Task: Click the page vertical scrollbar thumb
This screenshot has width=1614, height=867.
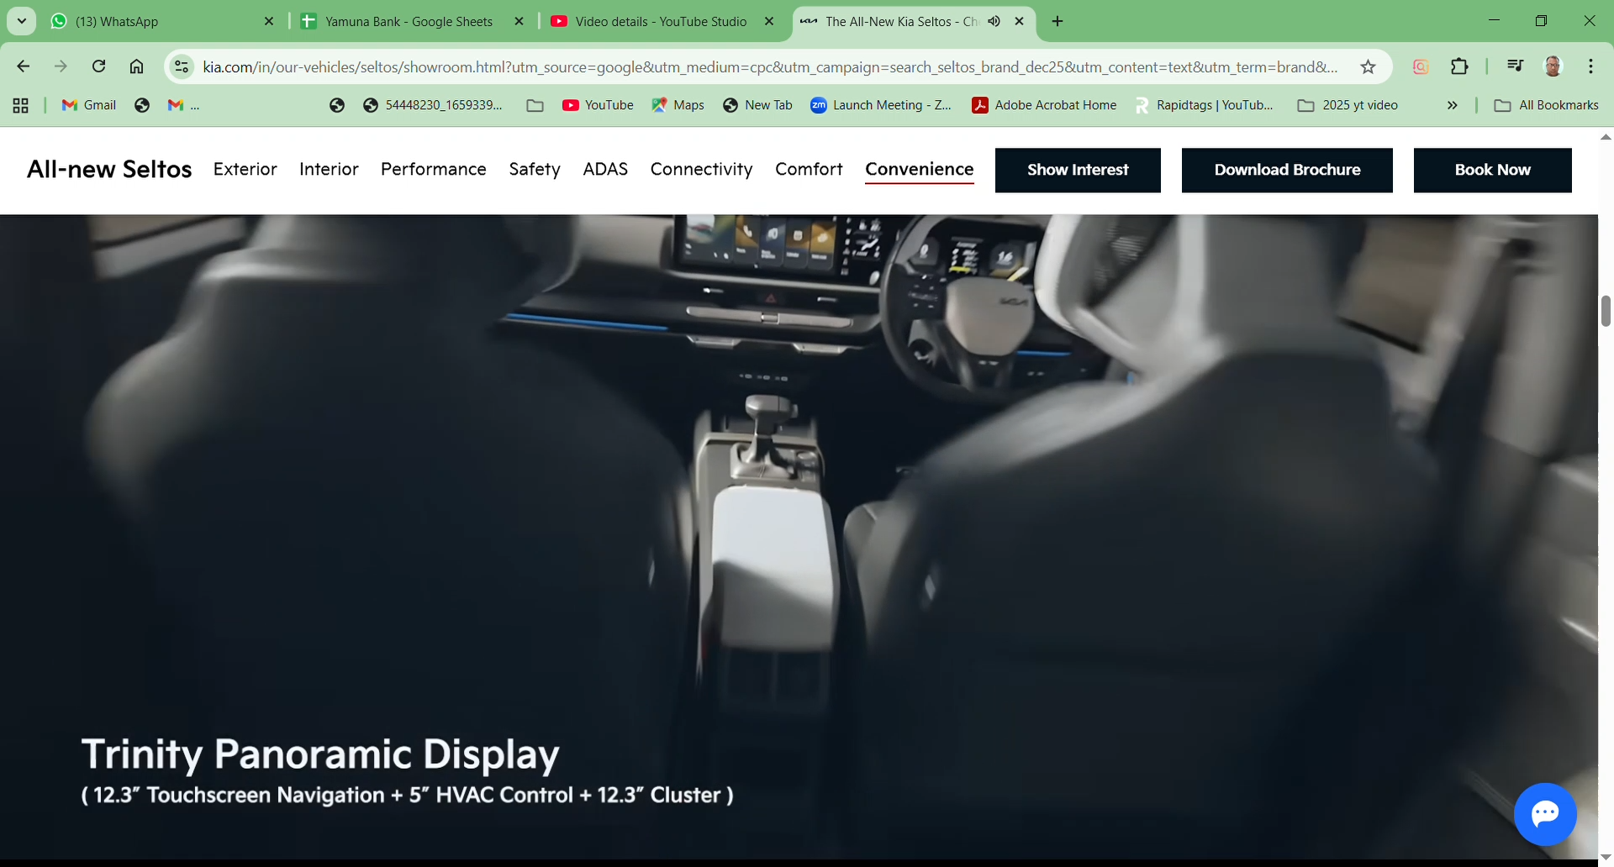Action: pos(1605,311)
